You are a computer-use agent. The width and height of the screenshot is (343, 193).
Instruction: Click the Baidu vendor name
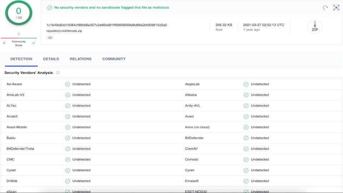tap(11, 138)
